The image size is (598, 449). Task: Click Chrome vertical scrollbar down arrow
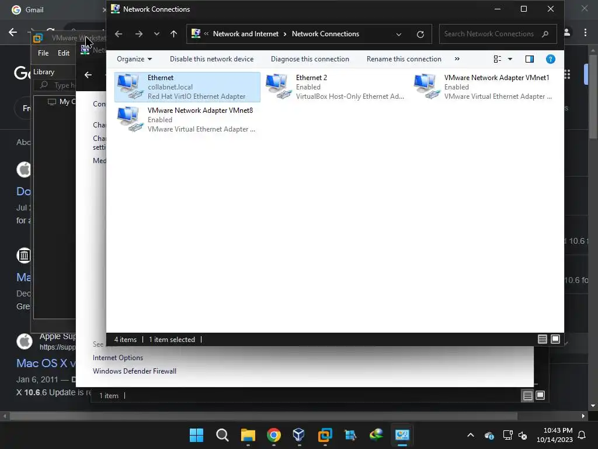point(593,406)
